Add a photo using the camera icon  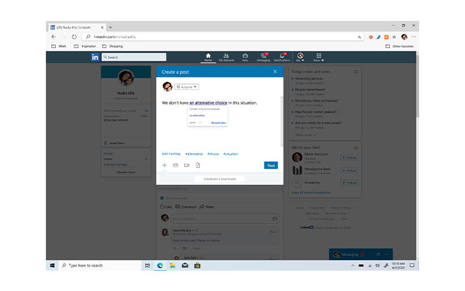(176, 165)
